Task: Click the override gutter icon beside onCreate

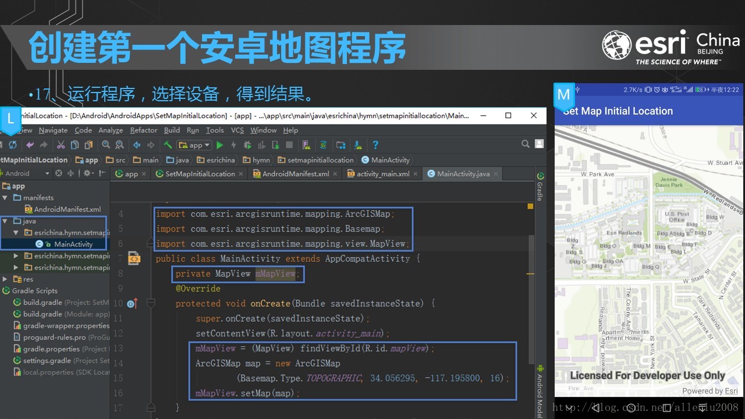Action: (132, 303)
